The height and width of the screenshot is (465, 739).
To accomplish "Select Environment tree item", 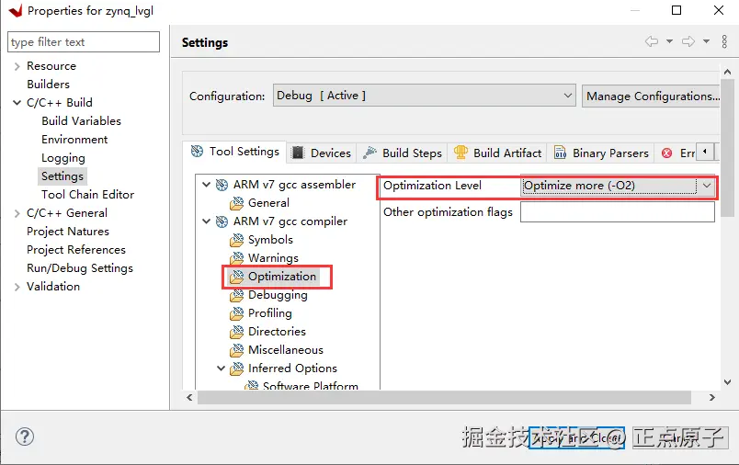I will [x=74, y=140].
